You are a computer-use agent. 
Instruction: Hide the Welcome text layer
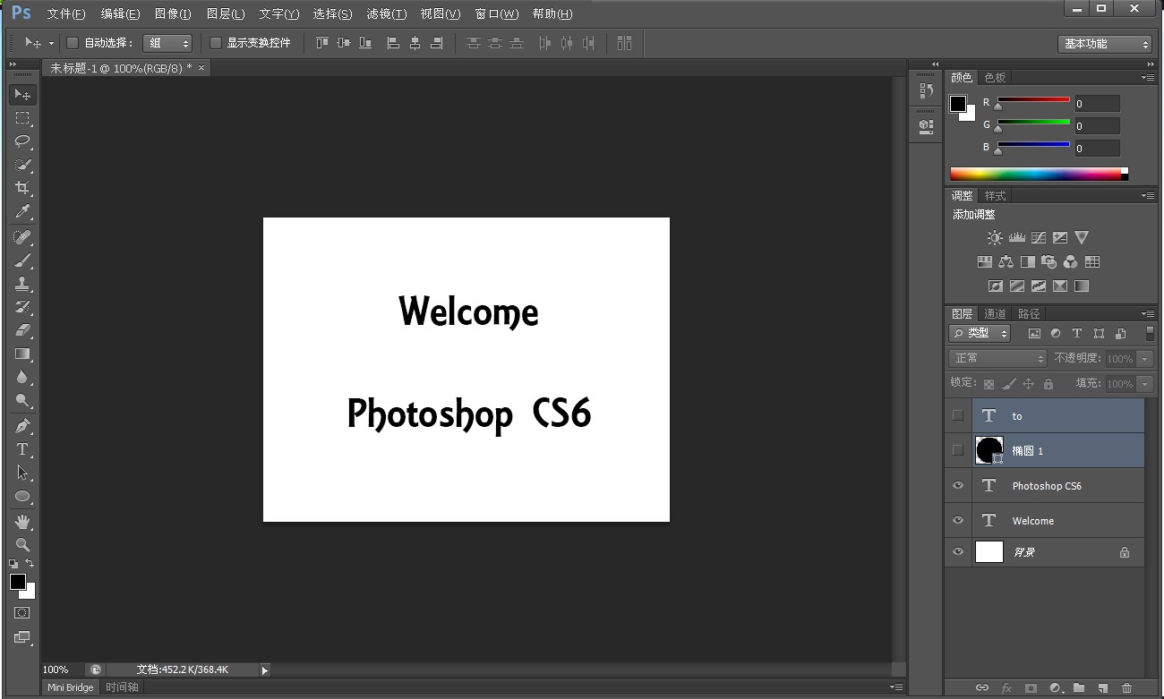[958, 520]
